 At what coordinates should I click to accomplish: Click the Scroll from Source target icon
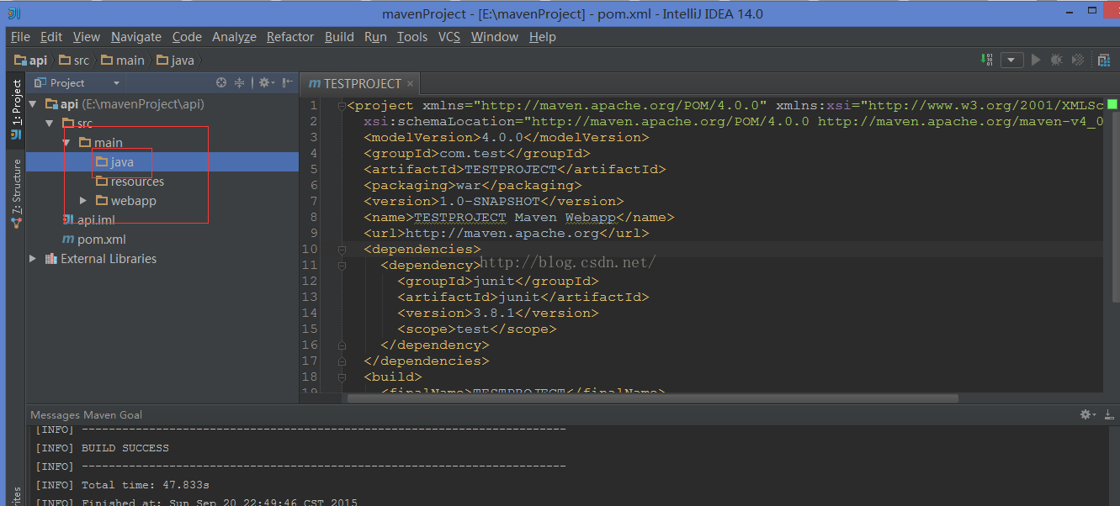point(221,82)
